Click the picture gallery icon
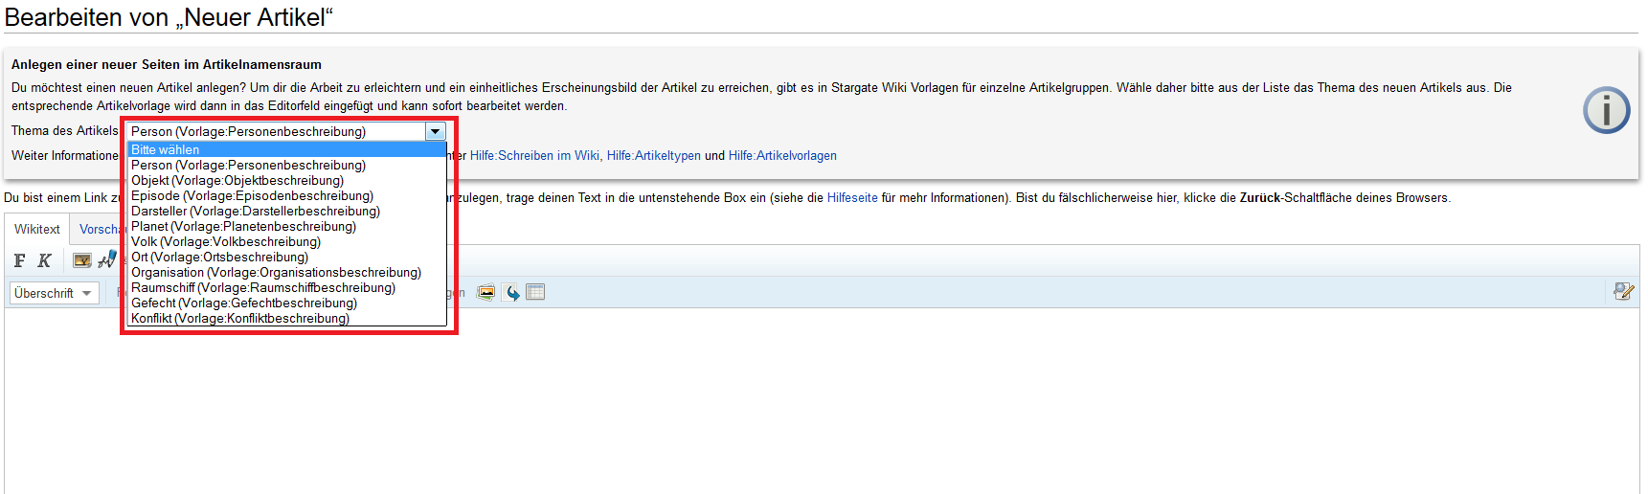The image size is (1648, 494). pos(486,292)
